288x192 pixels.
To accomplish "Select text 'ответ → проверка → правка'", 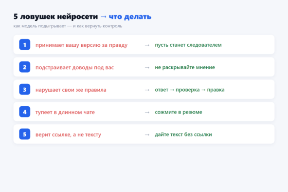I will point(190,90).
